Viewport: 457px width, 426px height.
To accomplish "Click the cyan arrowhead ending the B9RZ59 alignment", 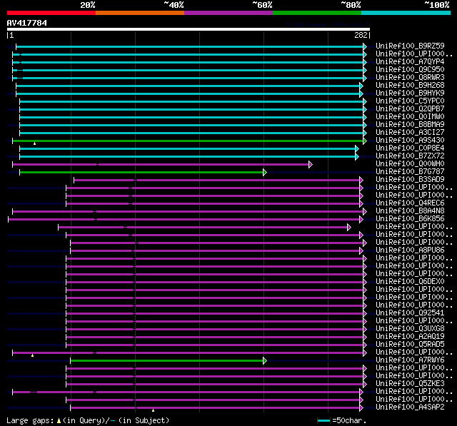I will tap(365, 46).
